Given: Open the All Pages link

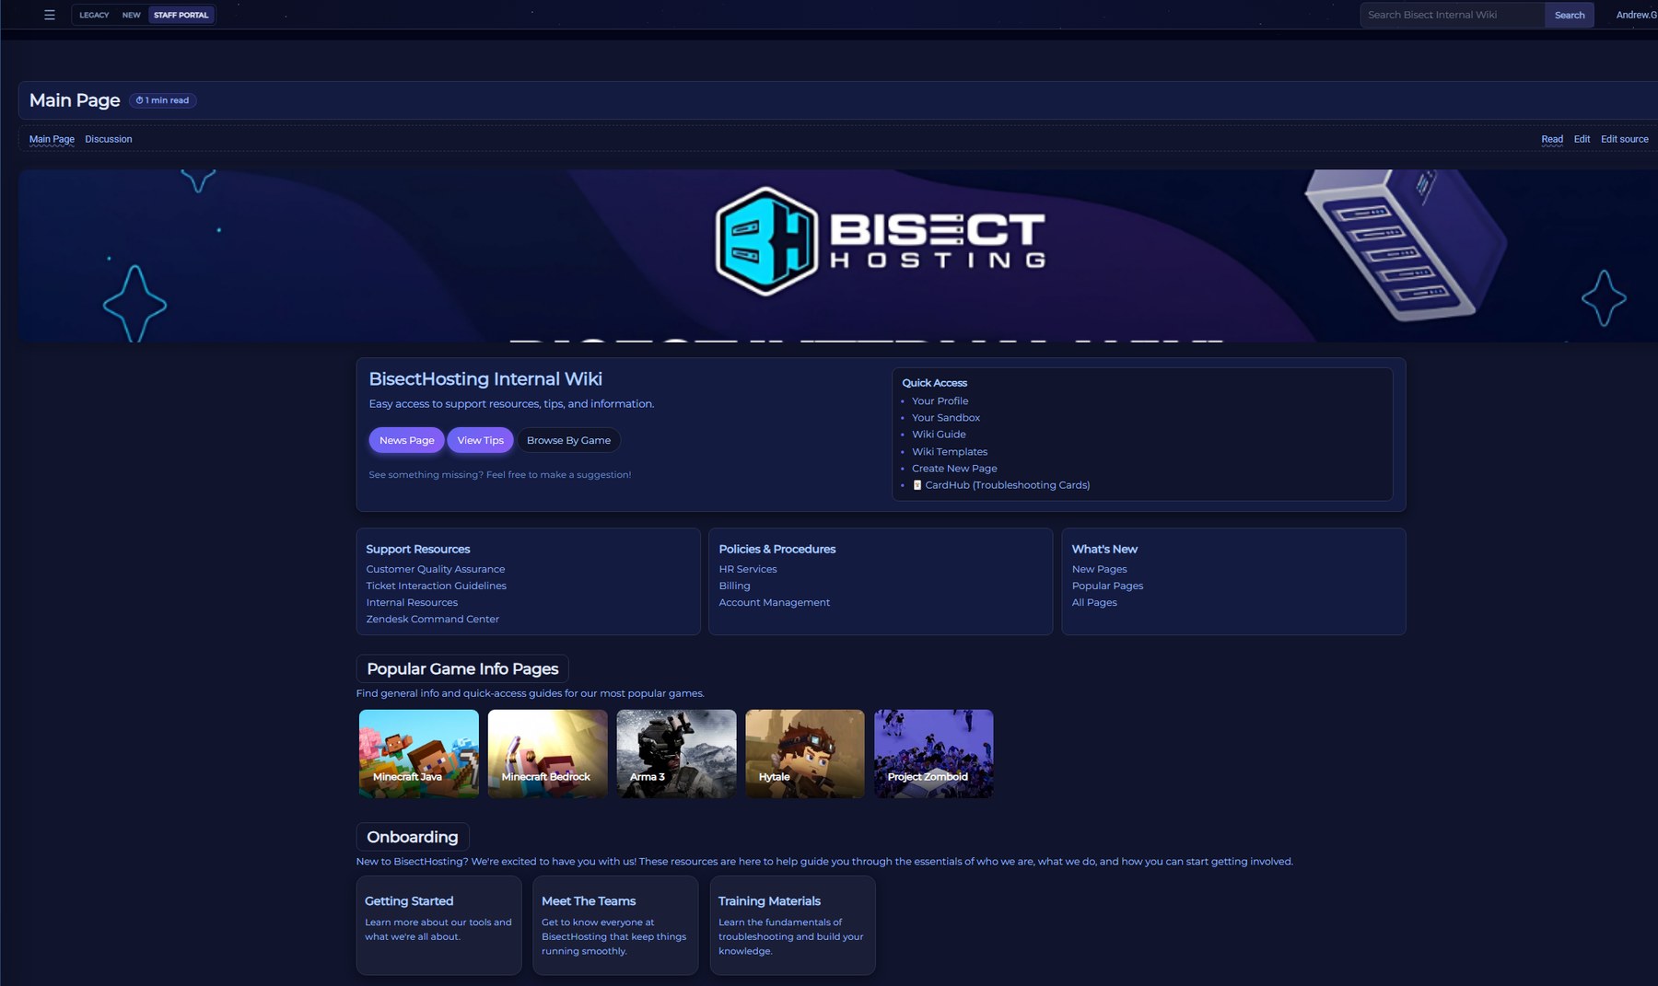Looking at the screenshot, I should tap(1094, 603).
